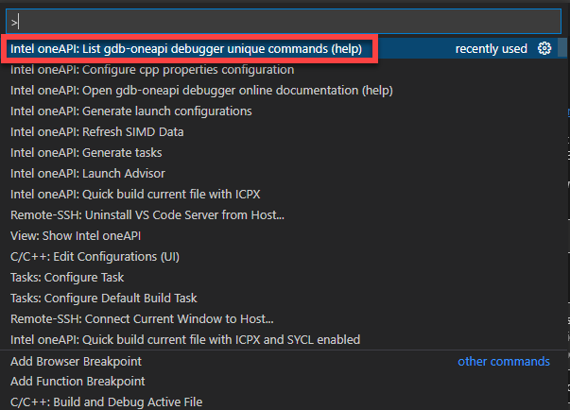The image size is (570, 410).
Task: Select Add Function Breakpoint command
Action: [x=78, y=382]
